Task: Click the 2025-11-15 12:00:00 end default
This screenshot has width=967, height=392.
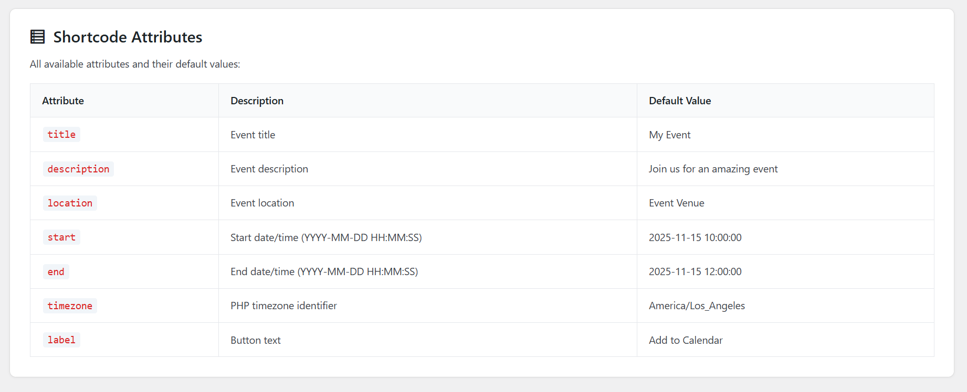Action: tap(695, 271)
